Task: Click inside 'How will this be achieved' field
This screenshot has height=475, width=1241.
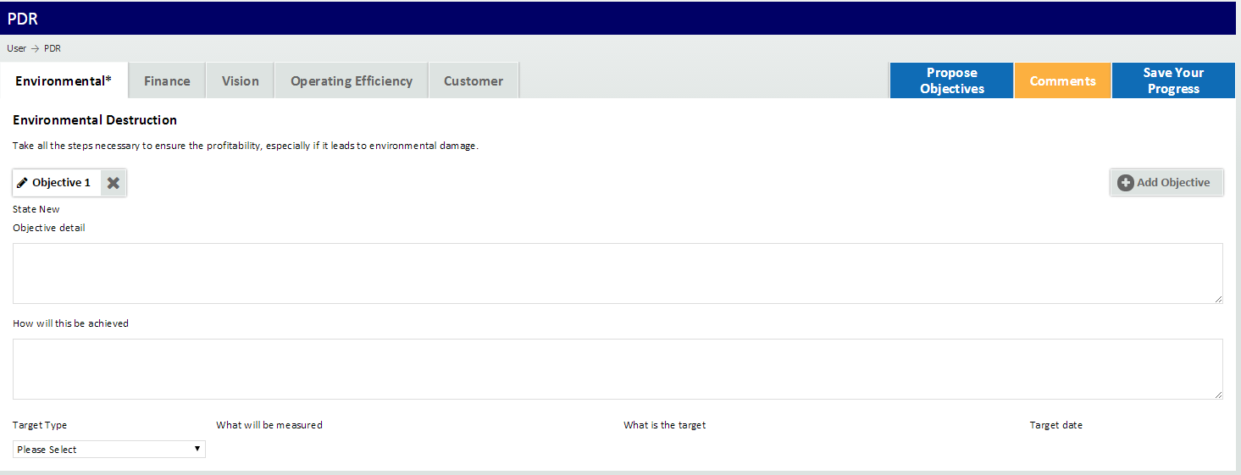Action: 618,369
